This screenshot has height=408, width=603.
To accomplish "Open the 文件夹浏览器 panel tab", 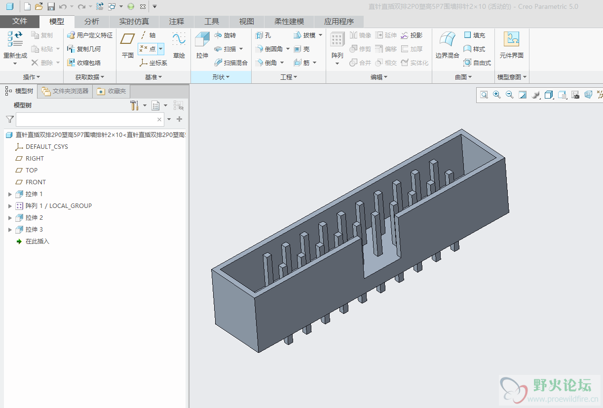I will (x=65, y=91).
